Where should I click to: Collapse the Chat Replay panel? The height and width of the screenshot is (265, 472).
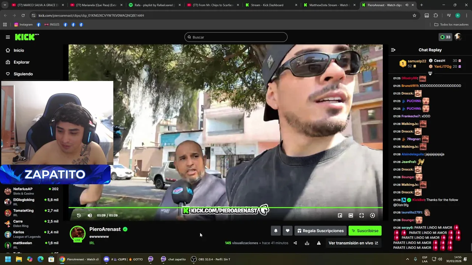[393, 50]
